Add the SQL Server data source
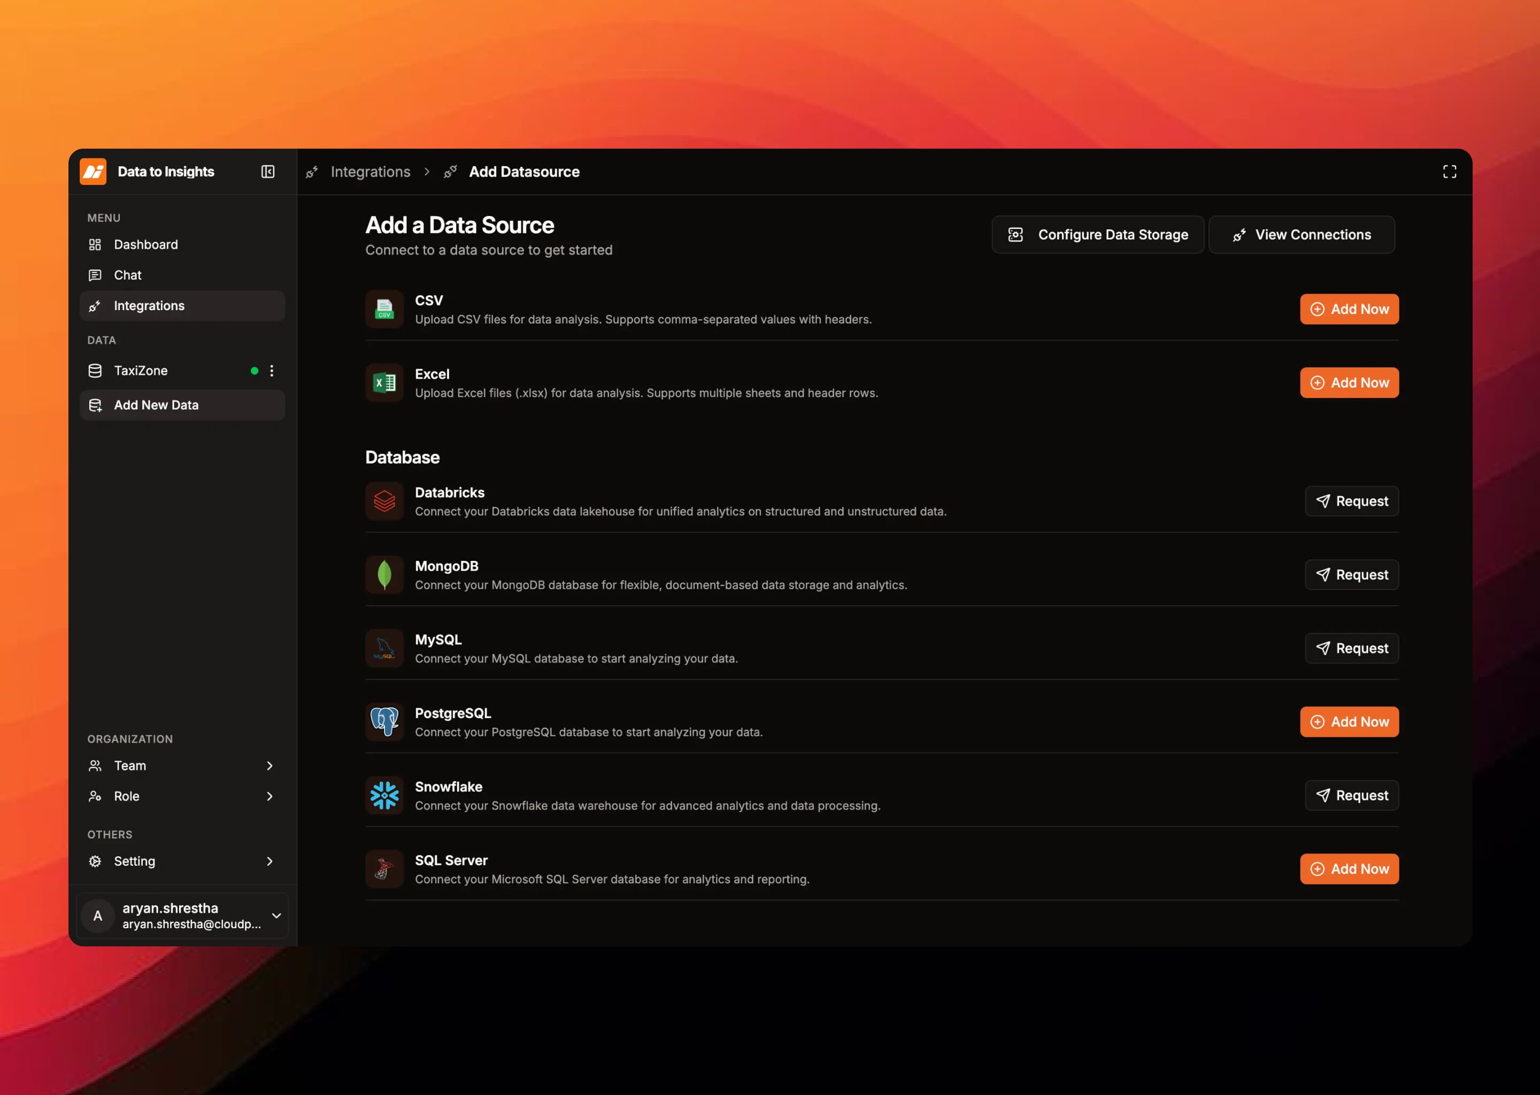Screen dimensions: 1540x1095 1349,868
